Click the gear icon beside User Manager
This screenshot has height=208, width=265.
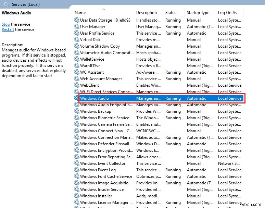[77, 26]
